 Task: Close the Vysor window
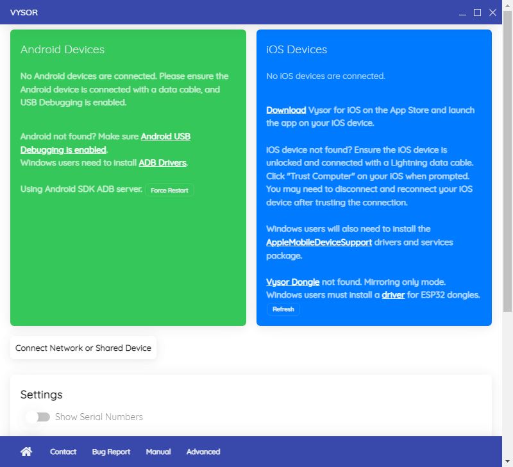click(492, 13)
